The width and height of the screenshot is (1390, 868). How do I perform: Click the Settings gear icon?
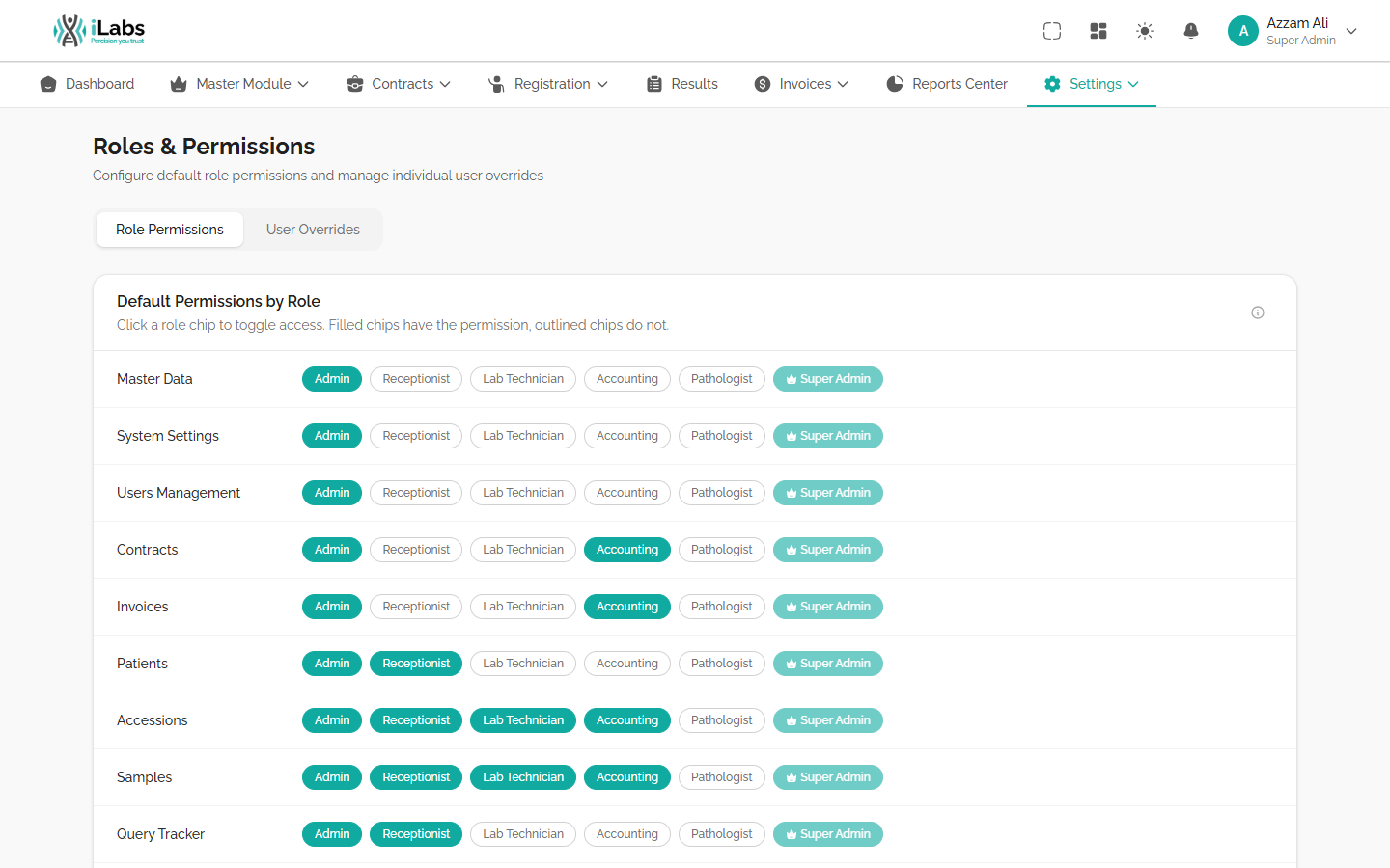1052,84
